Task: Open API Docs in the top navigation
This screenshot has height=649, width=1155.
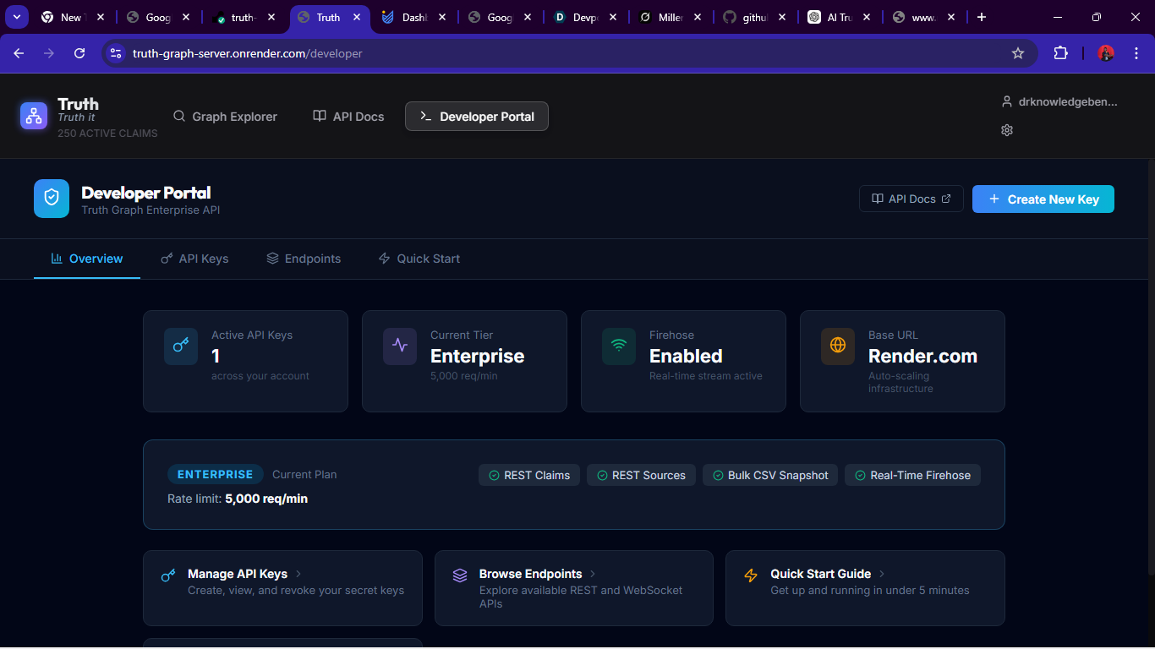Action: [348, 117]
